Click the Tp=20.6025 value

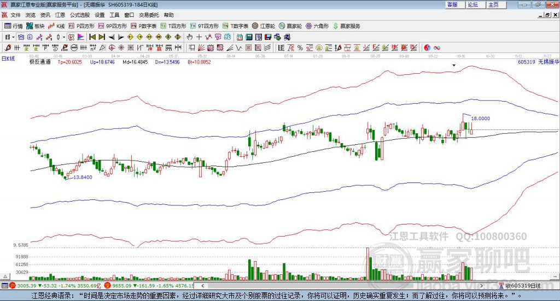tap(69, 62)
